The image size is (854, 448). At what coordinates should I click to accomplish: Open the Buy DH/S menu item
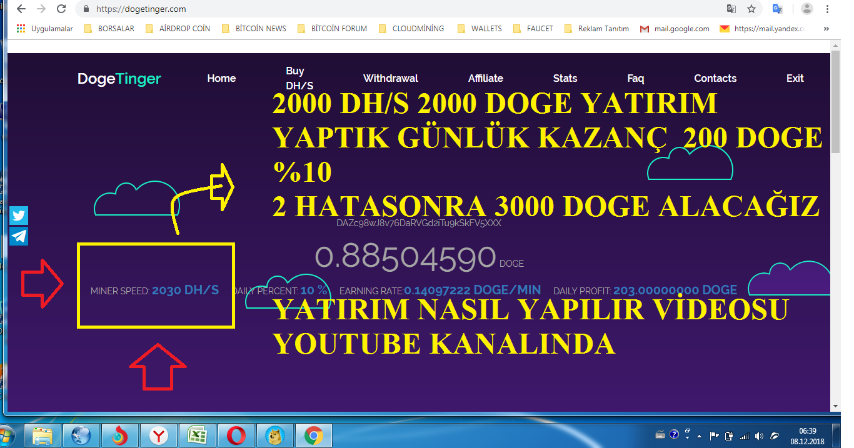299,78
